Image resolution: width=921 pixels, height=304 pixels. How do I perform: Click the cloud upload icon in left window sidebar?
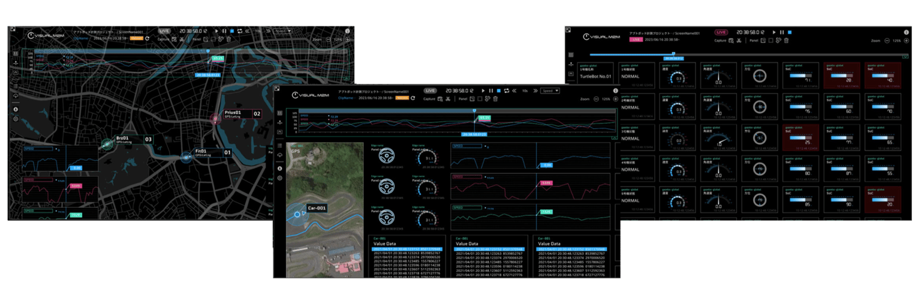point(16,96)
